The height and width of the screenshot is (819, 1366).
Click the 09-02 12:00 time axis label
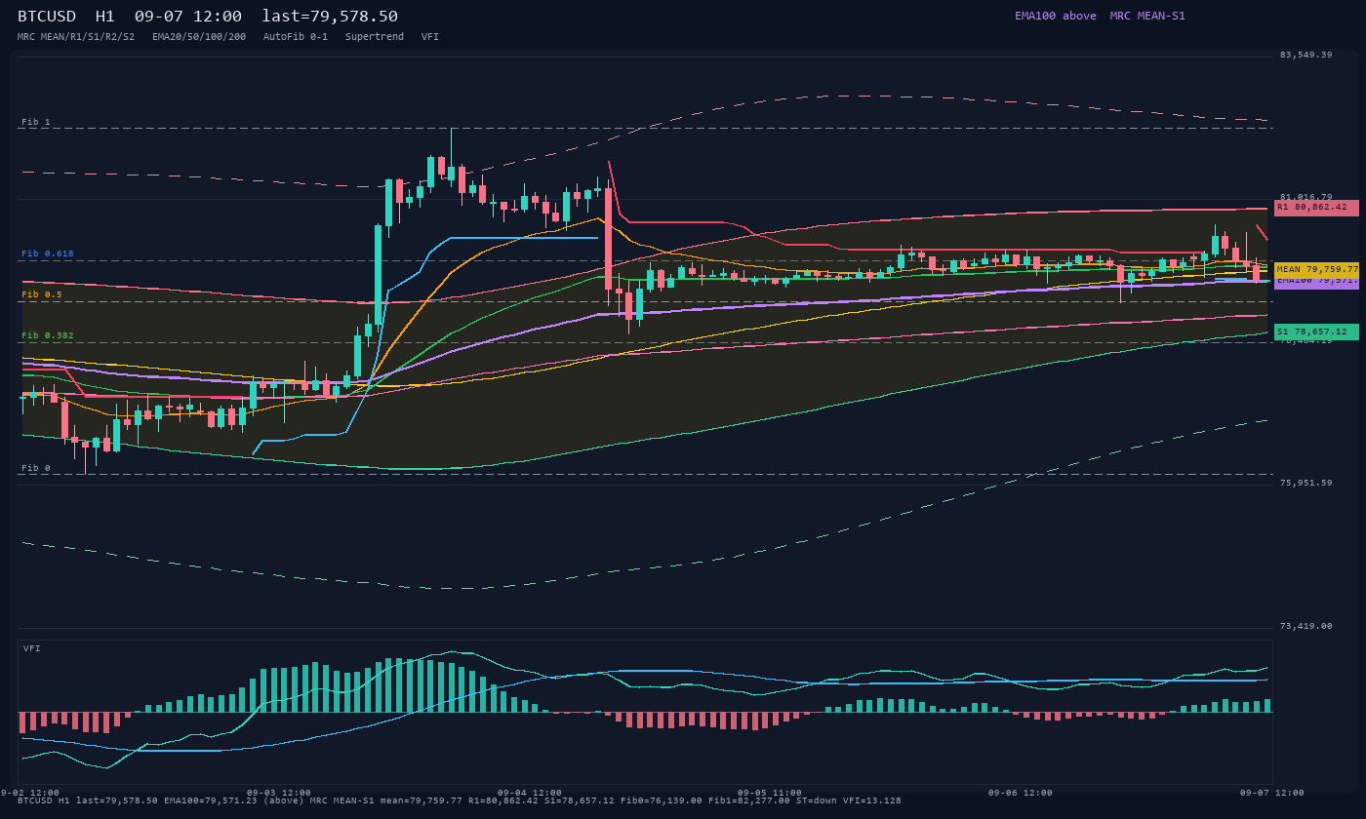30,793
